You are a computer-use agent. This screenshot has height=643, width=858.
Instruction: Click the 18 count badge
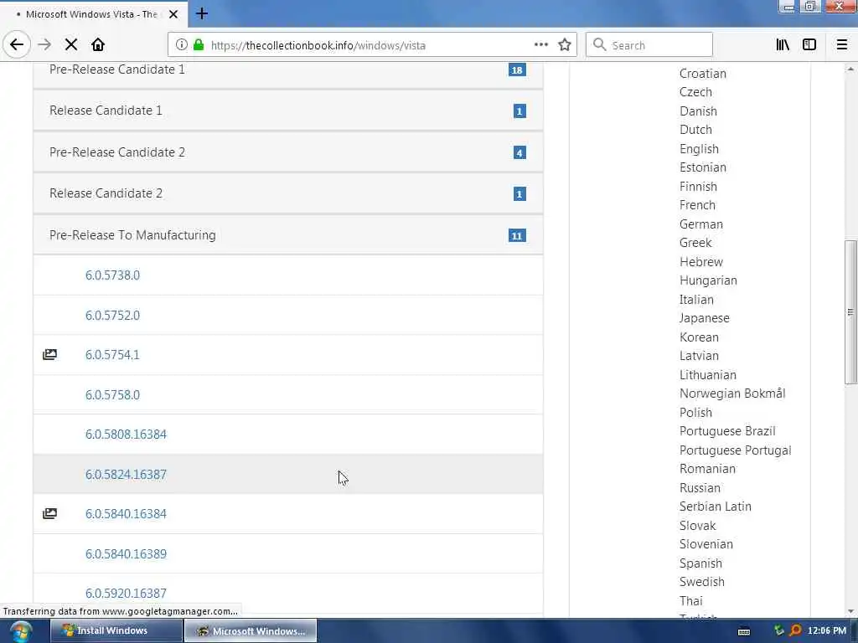[x=516, y=70]
